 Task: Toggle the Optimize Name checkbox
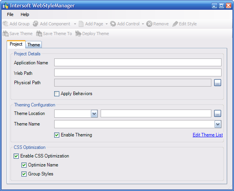tap(24, 165)
